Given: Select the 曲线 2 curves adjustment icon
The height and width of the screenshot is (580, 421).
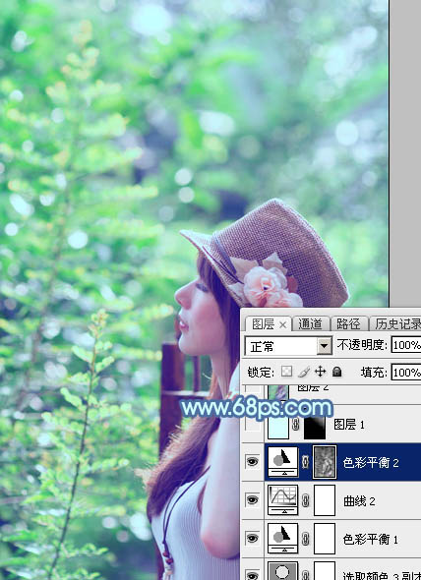Looking at the screenshot, I should pyautogui.click(x=283, y=500).
